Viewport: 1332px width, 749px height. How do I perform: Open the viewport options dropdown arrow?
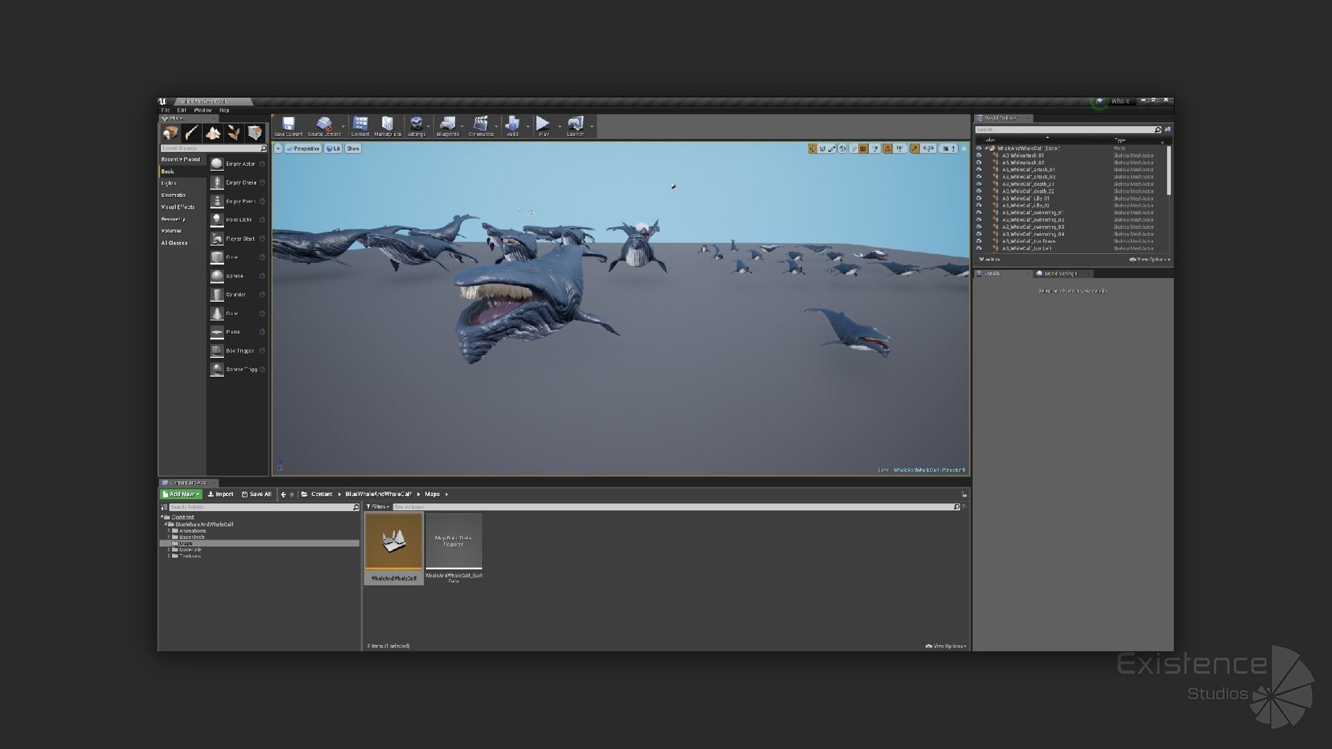[278, 148]
